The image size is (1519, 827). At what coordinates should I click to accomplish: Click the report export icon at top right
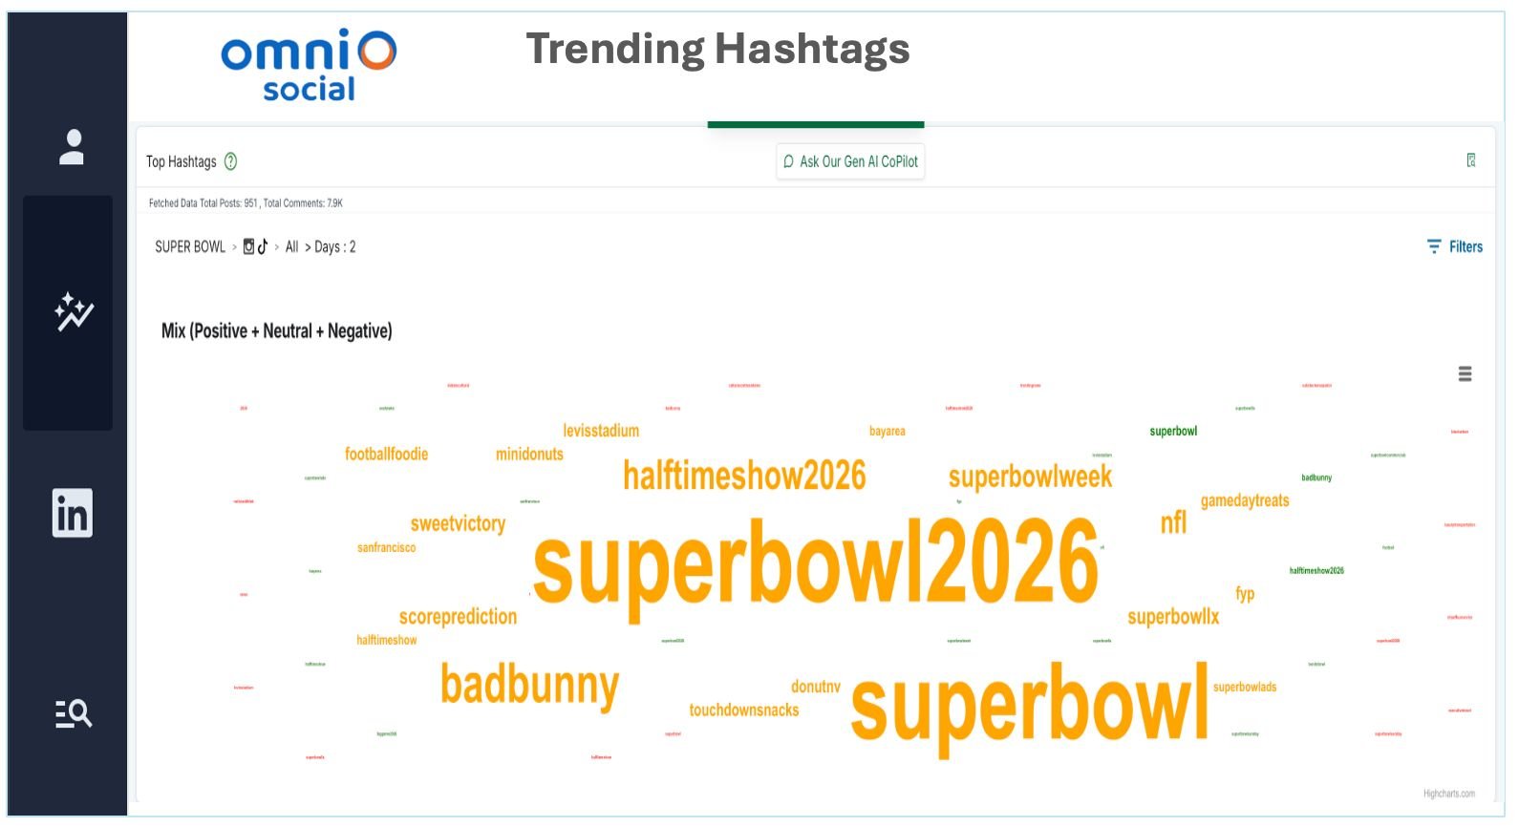tap(1471, 160)
